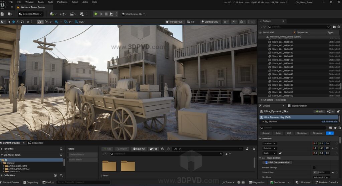
Task: Expand the Favorites section
Action: point(2,149)
